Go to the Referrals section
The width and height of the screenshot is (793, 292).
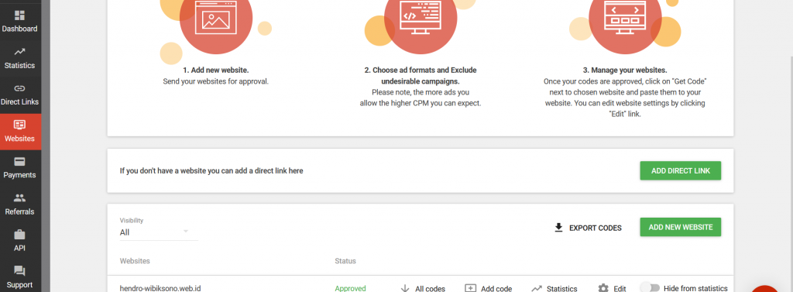click(19, 204)
